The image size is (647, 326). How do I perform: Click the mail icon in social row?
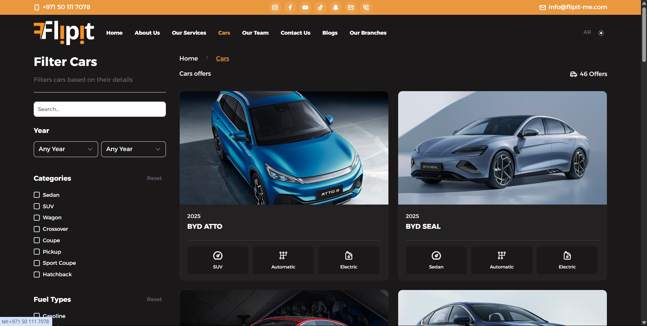click(x=351, y=7)
